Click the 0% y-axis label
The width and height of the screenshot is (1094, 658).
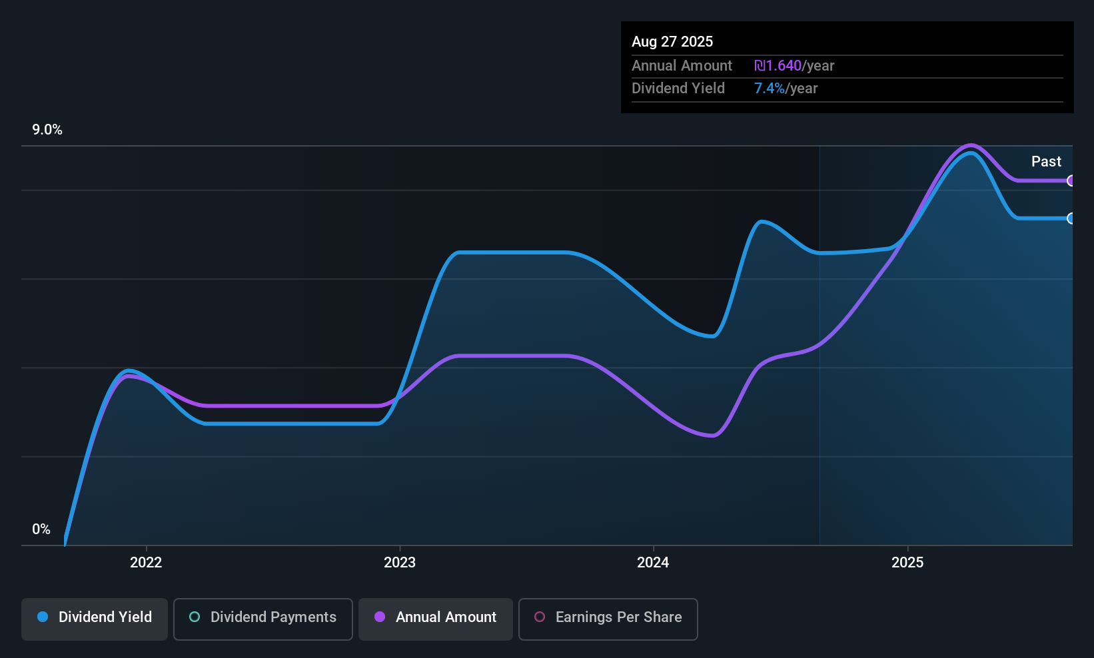tap(41, 529)
